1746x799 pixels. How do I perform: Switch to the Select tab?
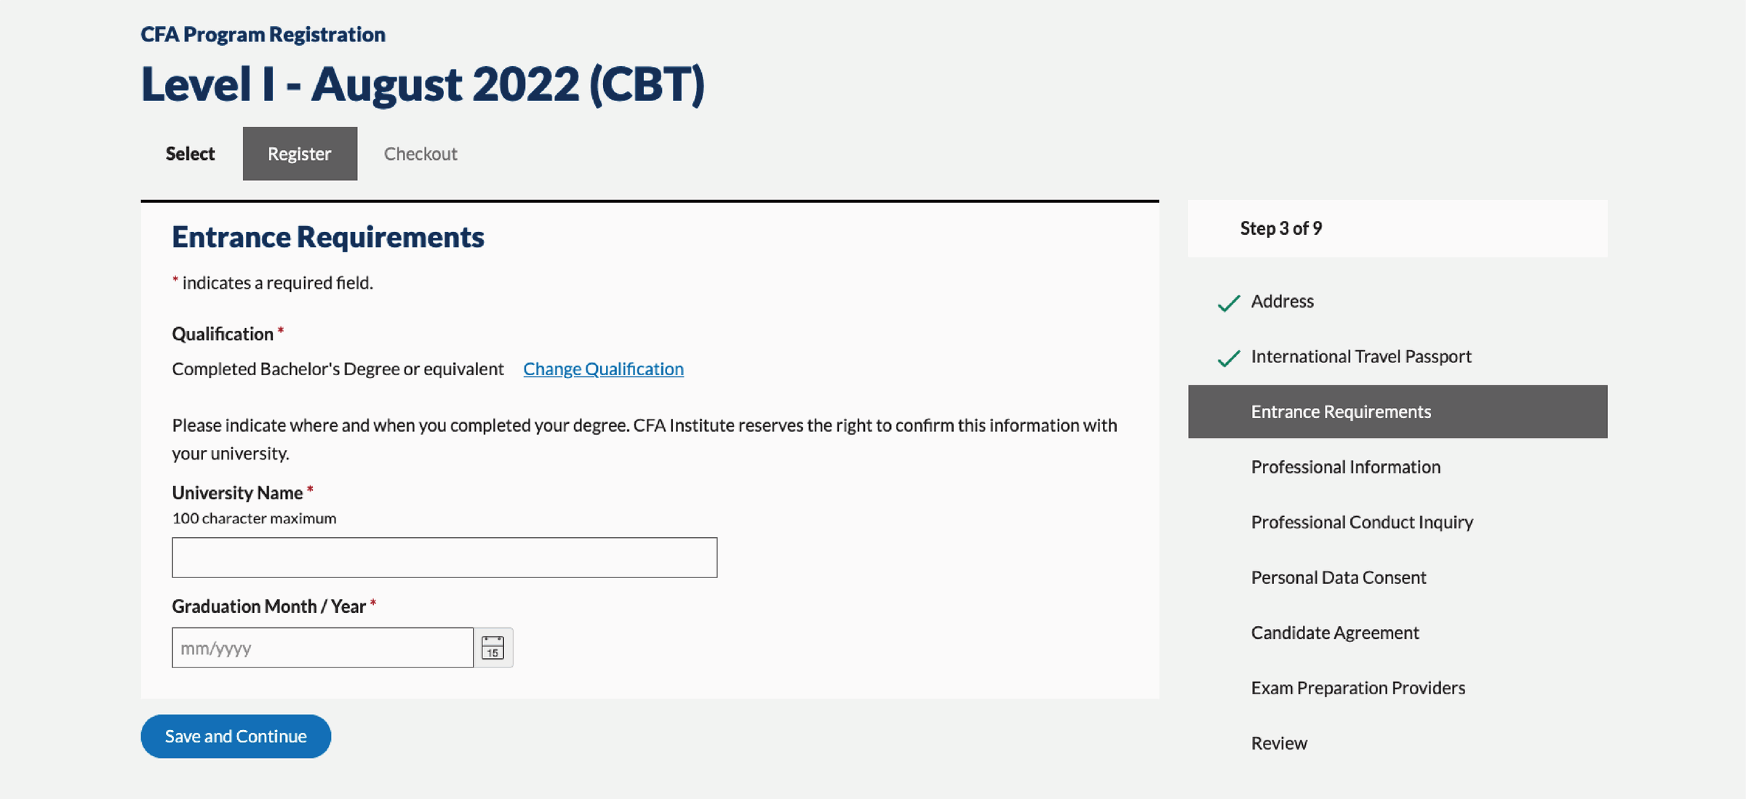190,153
